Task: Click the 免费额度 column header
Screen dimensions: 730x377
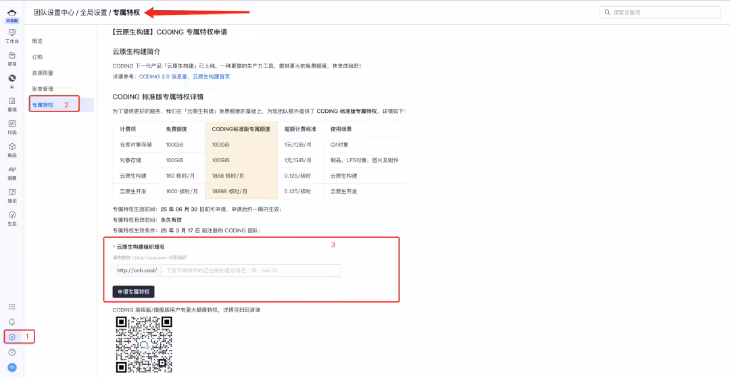Action: pos(176,129)
